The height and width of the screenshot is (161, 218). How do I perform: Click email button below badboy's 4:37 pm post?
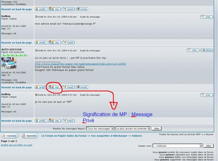coord(68,121)
